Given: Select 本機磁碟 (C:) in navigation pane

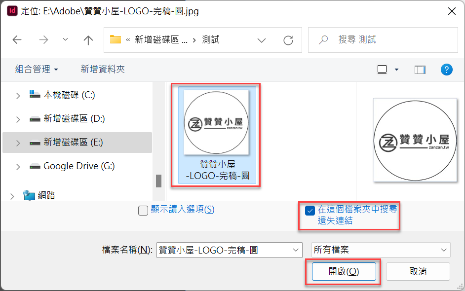Looking at the screenshot, I should 70,95.
